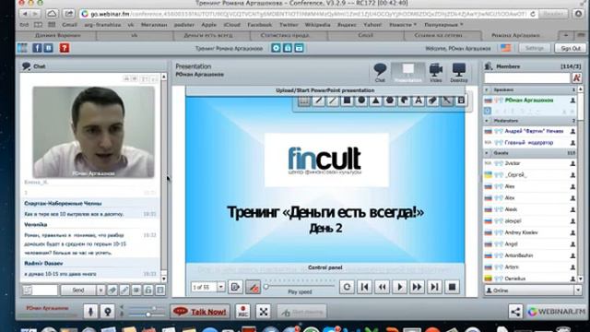
Task: Click the red REC record icon
Action: (243, 312)
